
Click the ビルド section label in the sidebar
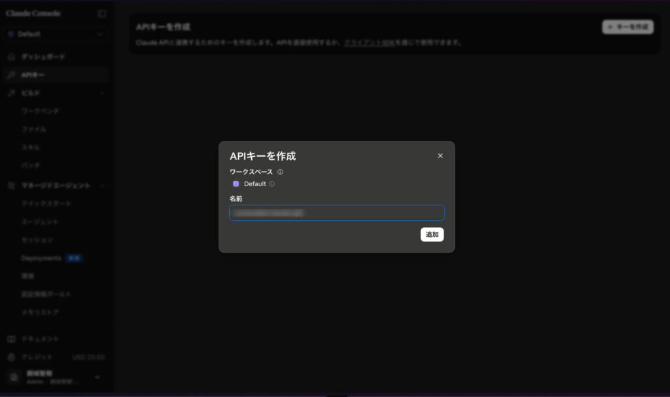31,93
